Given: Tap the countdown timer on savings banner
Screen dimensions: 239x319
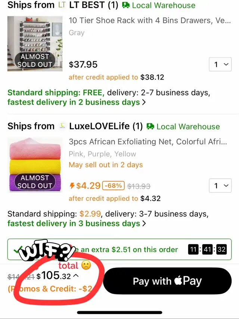Looking at the screenshot, I should pos(207,249).
